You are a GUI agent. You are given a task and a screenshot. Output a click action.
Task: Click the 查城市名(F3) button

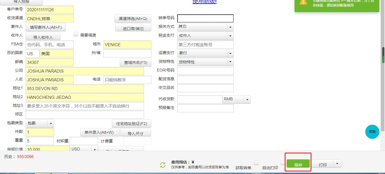click(136, 62)
